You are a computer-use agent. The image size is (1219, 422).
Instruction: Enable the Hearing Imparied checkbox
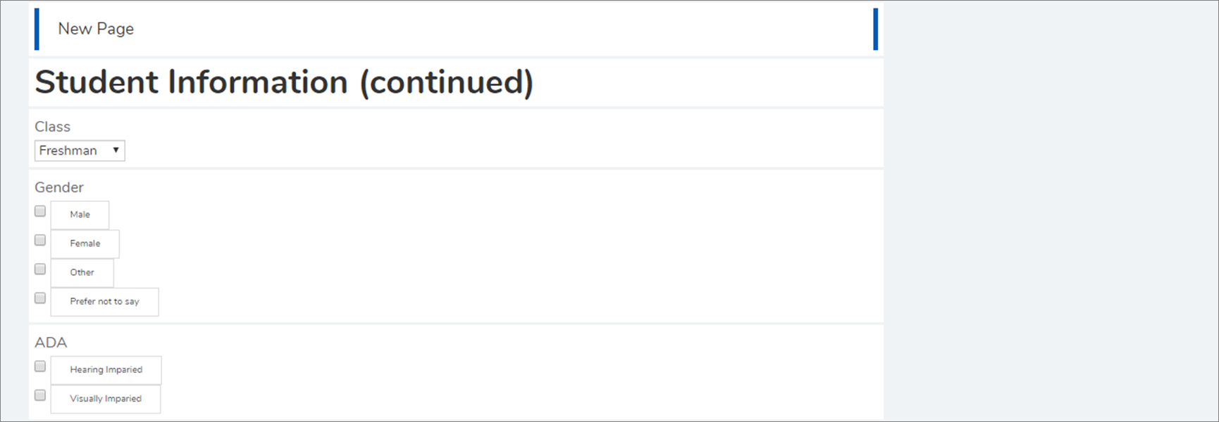pyautogui.click(x=40, y=366)
